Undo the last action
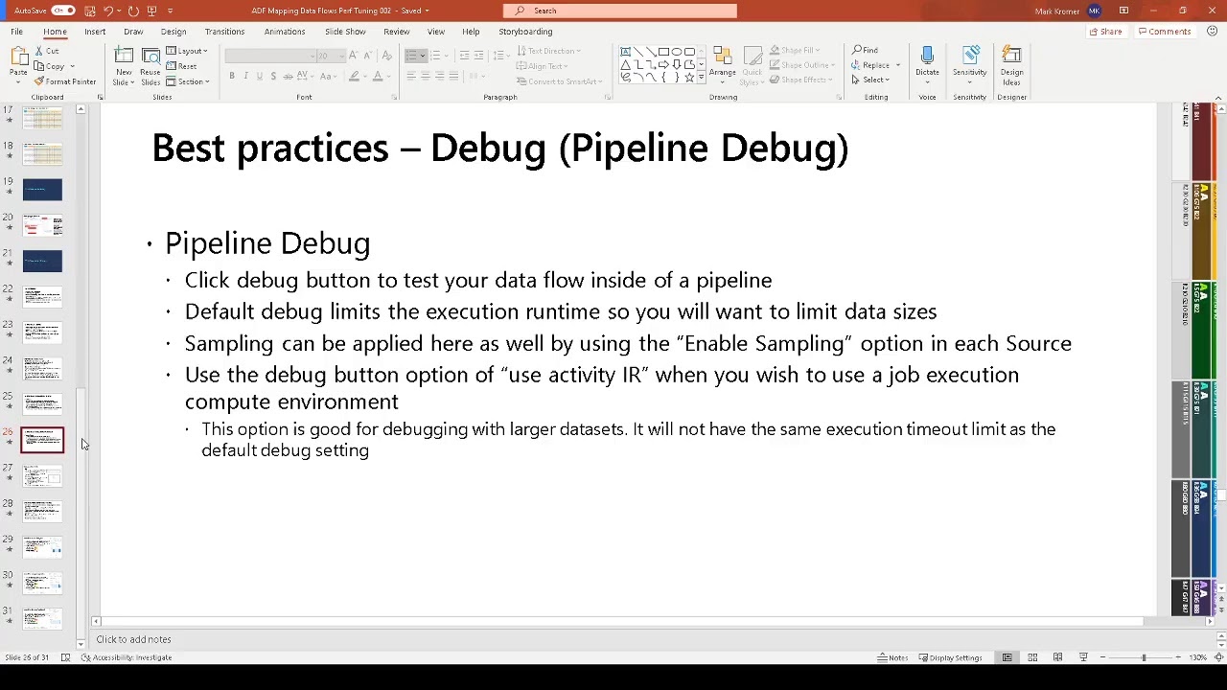 coord(108,11)
